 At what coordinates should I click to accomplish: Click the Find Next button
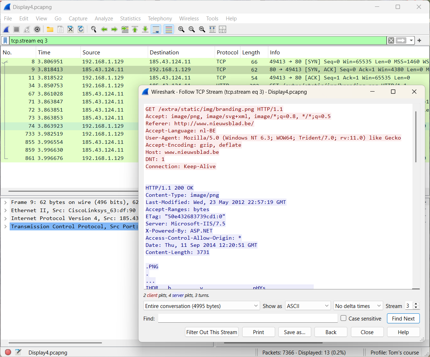coord(403,319)
